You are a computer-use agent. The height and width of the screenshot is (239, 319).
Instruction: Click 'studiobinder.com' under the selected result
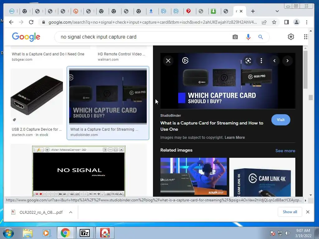click(x=84, y=135)
